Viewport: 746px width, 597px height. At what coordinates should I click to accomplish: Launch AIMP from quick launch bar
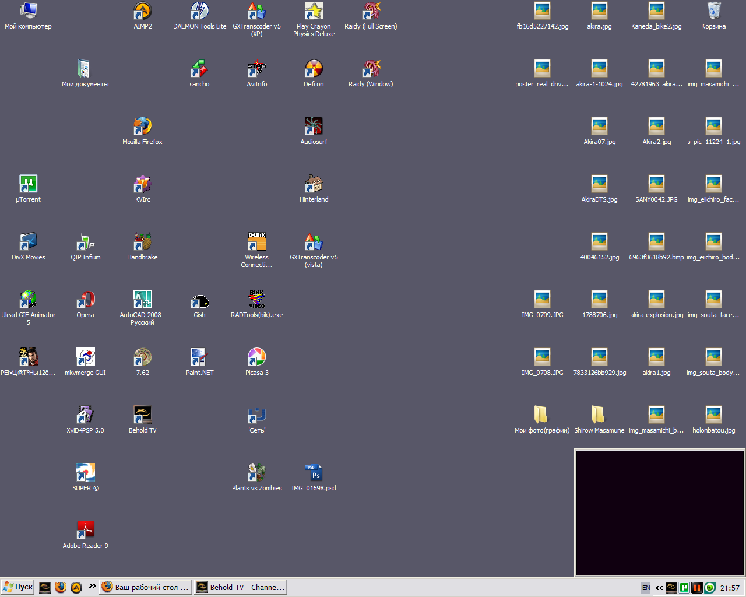pos(76,587)
